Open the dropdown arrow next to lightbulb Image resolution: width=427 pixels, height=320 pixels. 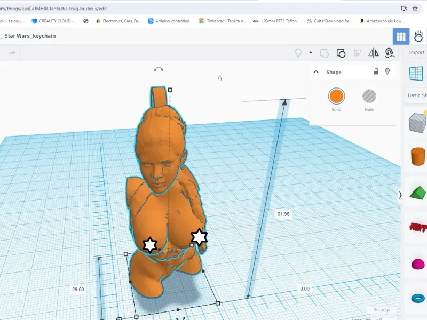(x=311, y=52)
